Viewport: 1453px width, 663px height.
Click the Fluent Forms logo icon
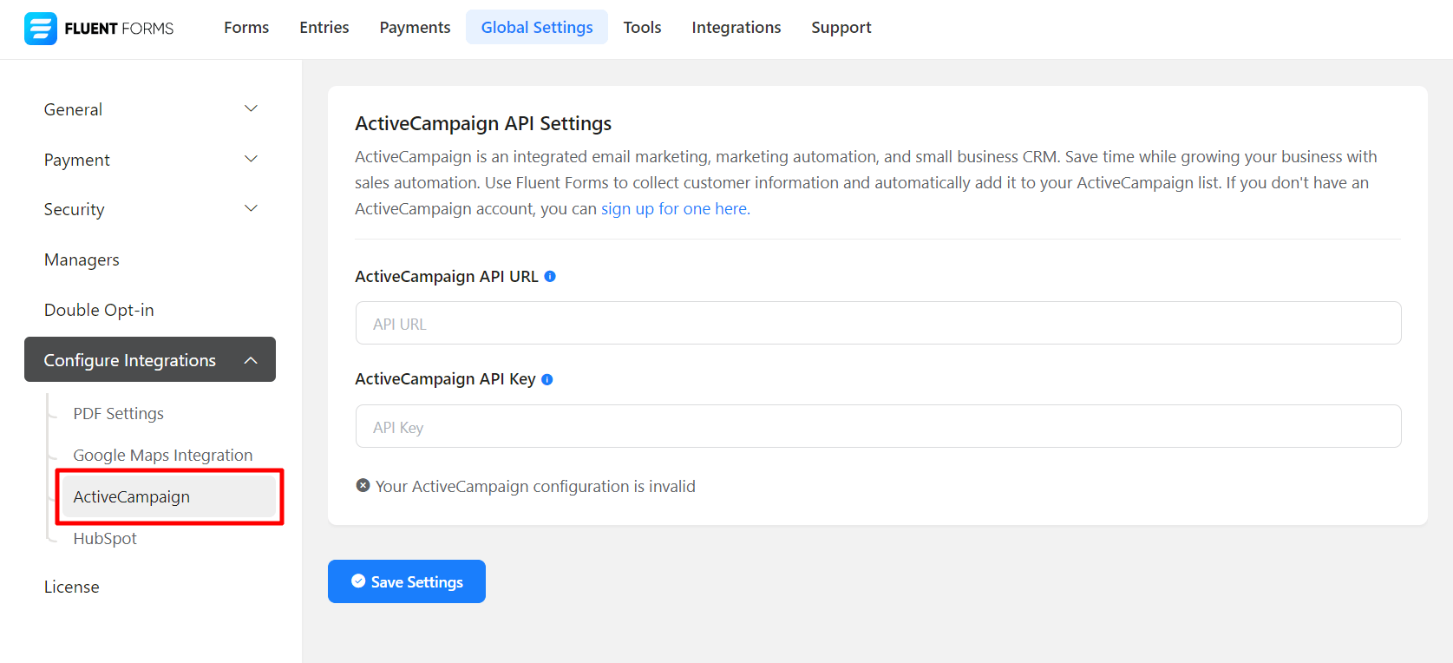[x=40, y=29]
